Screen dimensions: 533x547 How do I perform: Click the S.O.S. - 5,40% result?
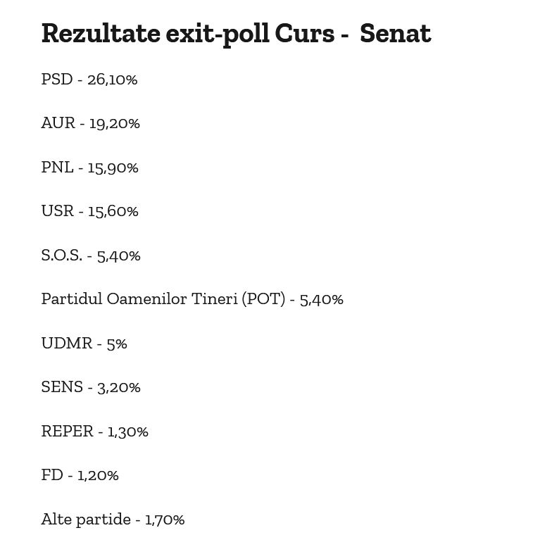tap(91, 256)
